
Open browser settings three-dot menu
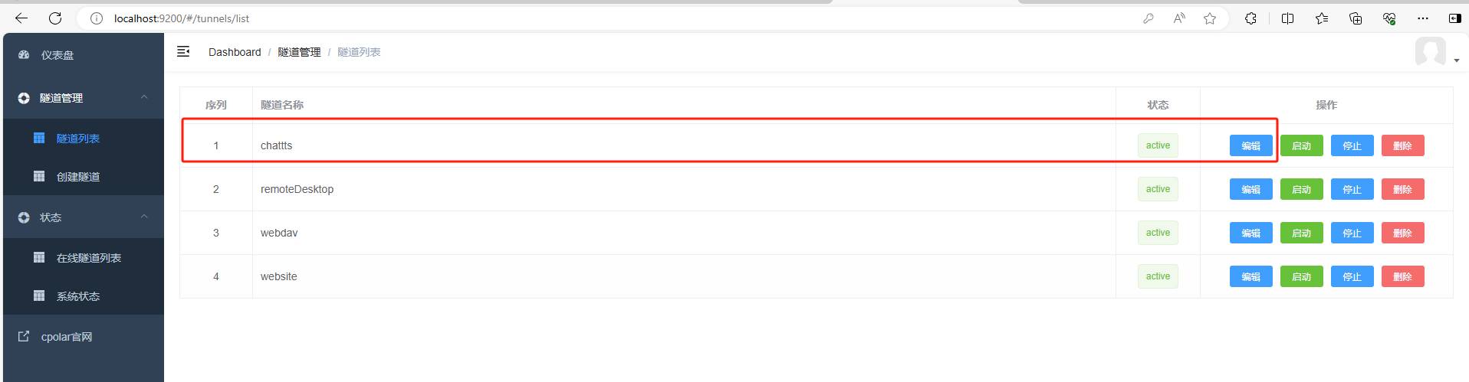[x=1423, y=18]
